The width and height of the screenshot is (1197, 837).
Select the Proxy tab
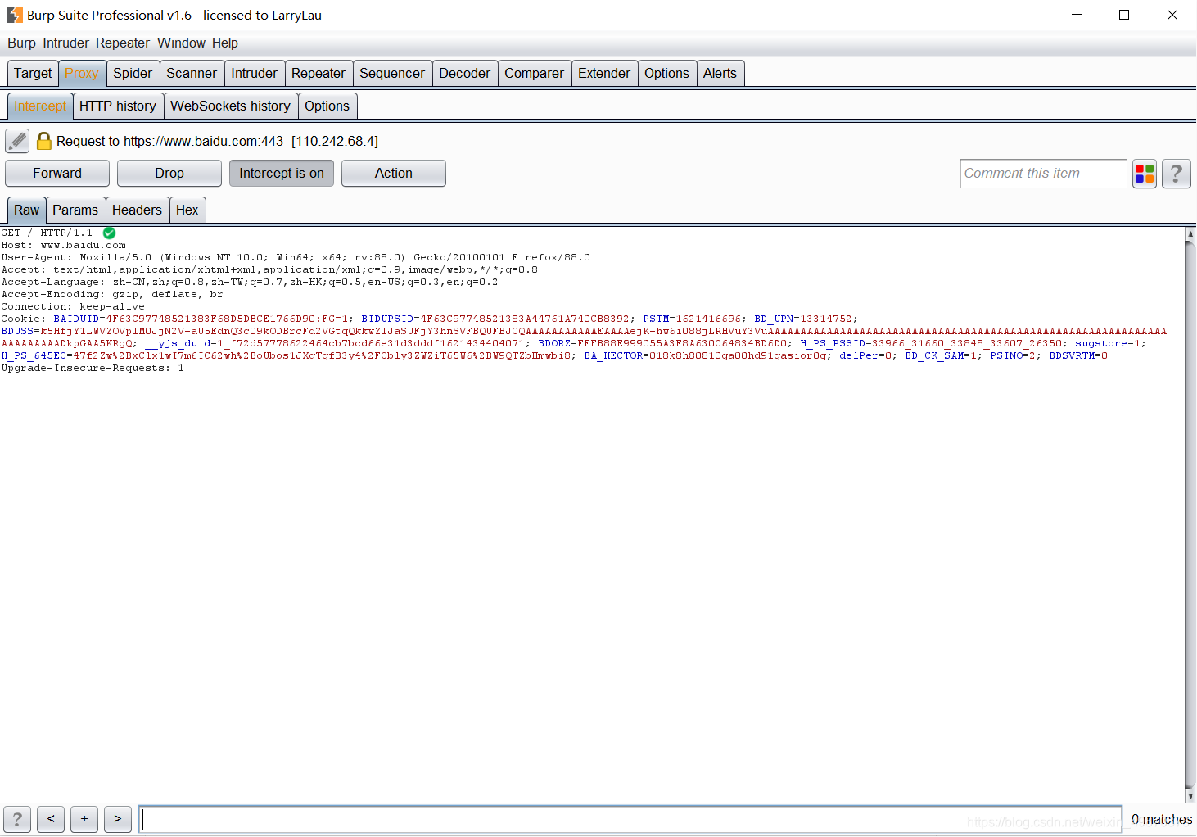[x=82, y=73]
